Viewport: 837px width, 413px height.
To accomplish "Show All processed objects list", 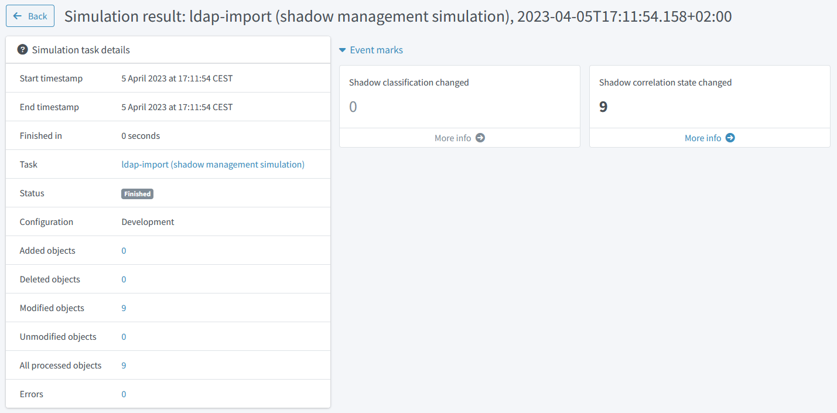I will [124, 366].
